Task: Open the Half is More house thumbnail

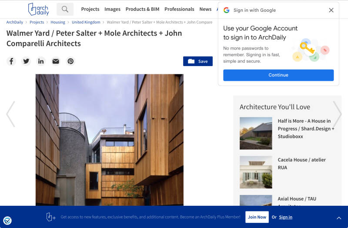Action: pos(256,133)
